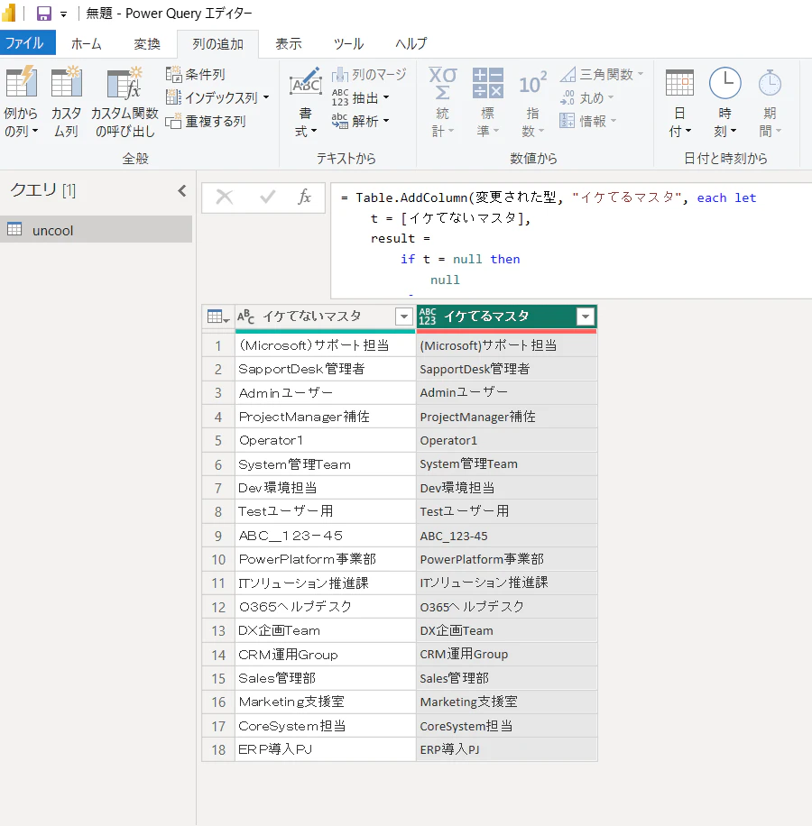Click 重複する列 button
Viewport: 812px width, 826px height.
pos(206,122)
